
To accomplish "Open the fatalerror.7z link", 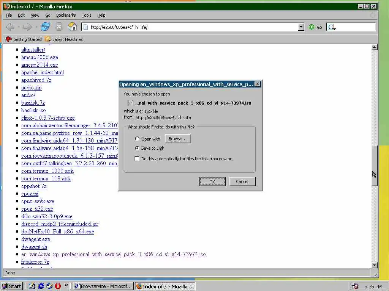I will coord(35,262).
